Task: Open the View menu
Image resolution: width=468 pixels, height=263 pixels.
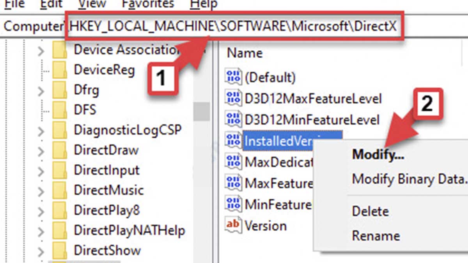Action: 92,4
